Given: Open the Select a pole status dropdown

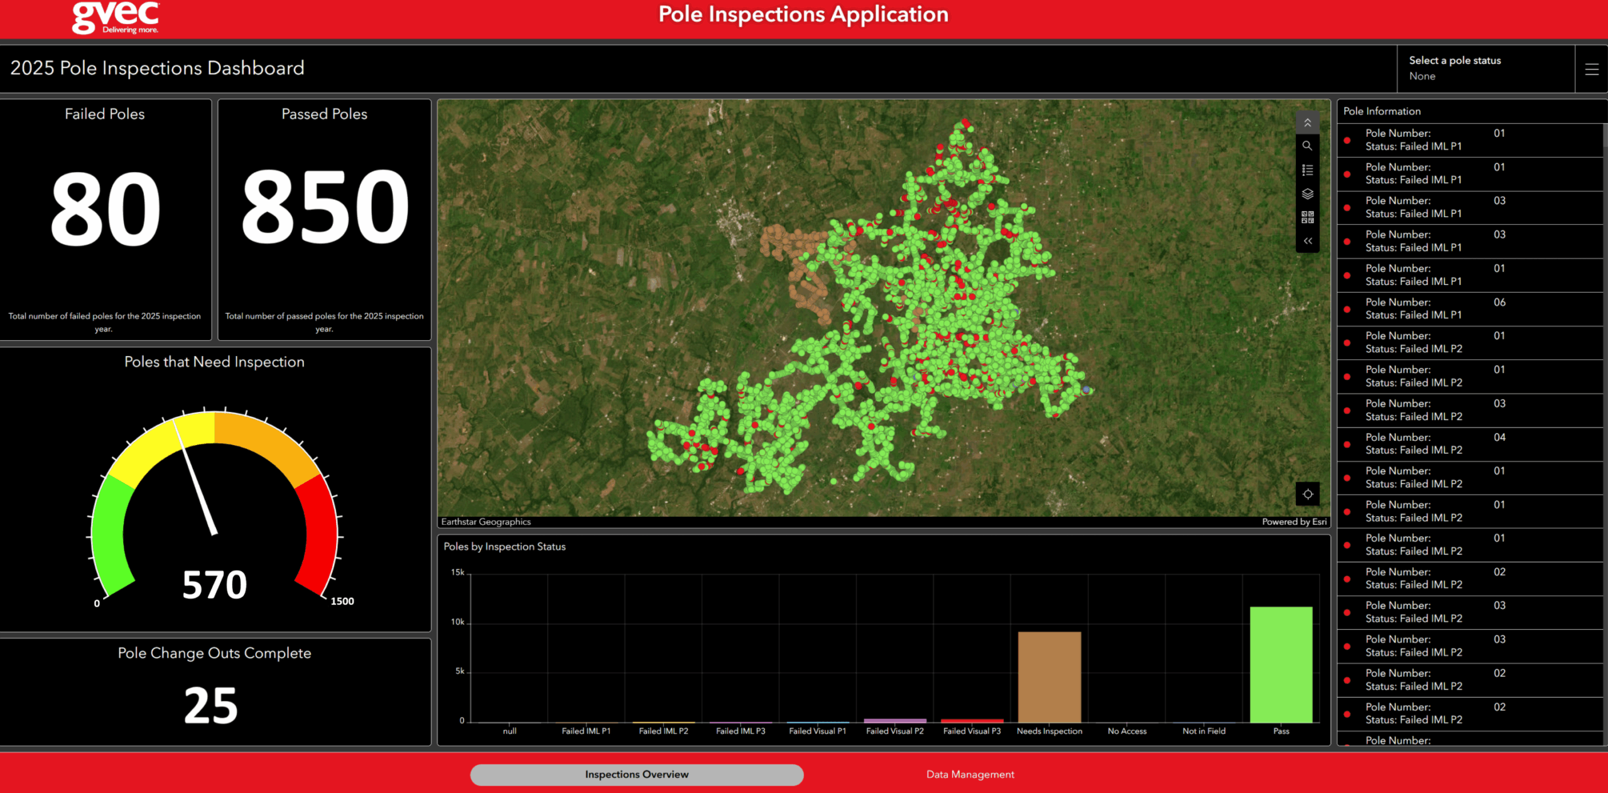Looking at the screenshot, I should click(x=1486, y=68).
